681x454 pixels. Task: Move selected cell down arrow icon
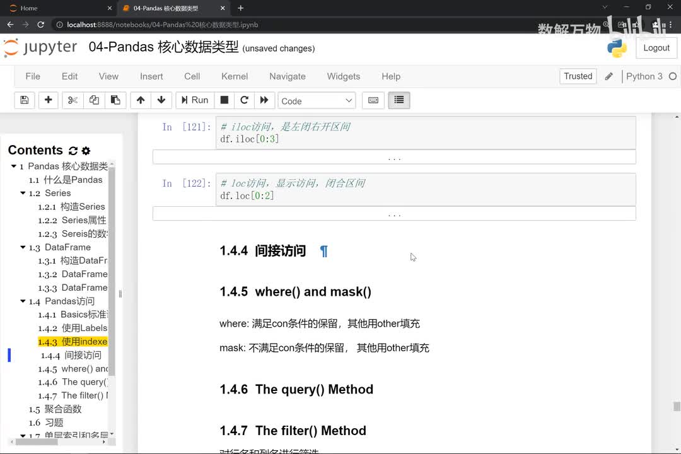[161, 100]
